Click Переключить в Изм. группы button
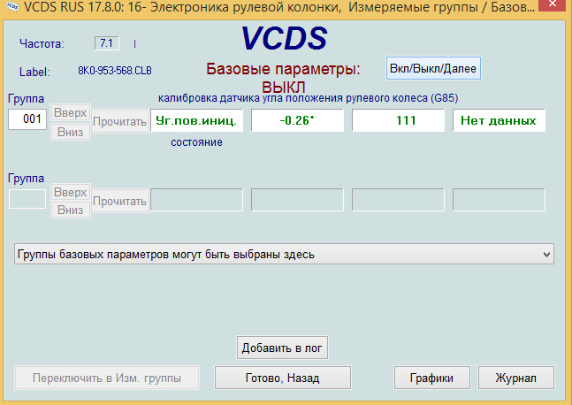Viewport: 572px width, 405px height. pos(107,378)
